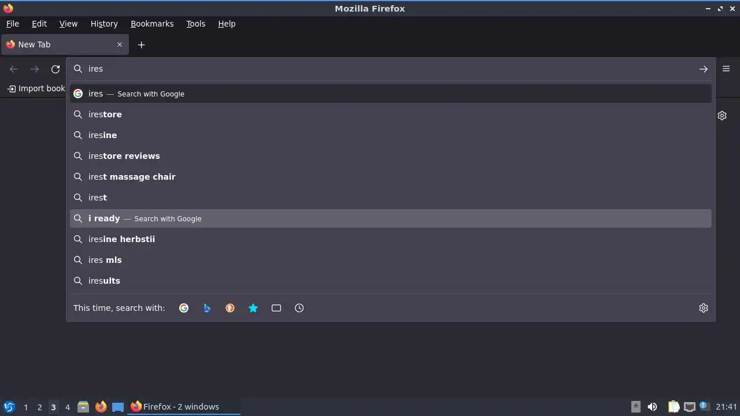This screenshot has width=740, height=416.
Task: Open the clipboard manager tray icon
Action: (674, 407)
